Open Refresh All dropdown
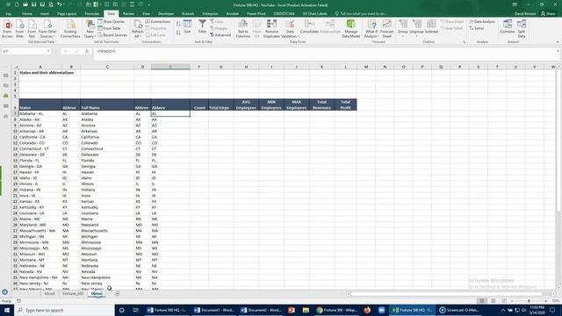Image resolution: width=562 pixels, height=316 pixels. coord(137,29)
